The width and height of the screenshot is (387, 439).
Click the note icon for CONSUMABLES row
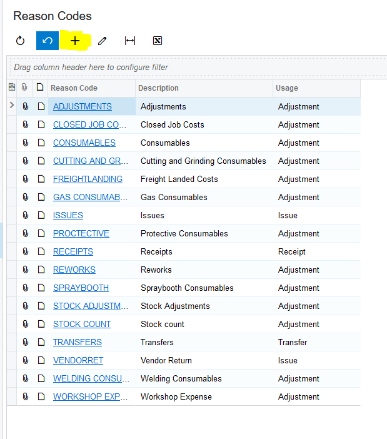[41, 143]
